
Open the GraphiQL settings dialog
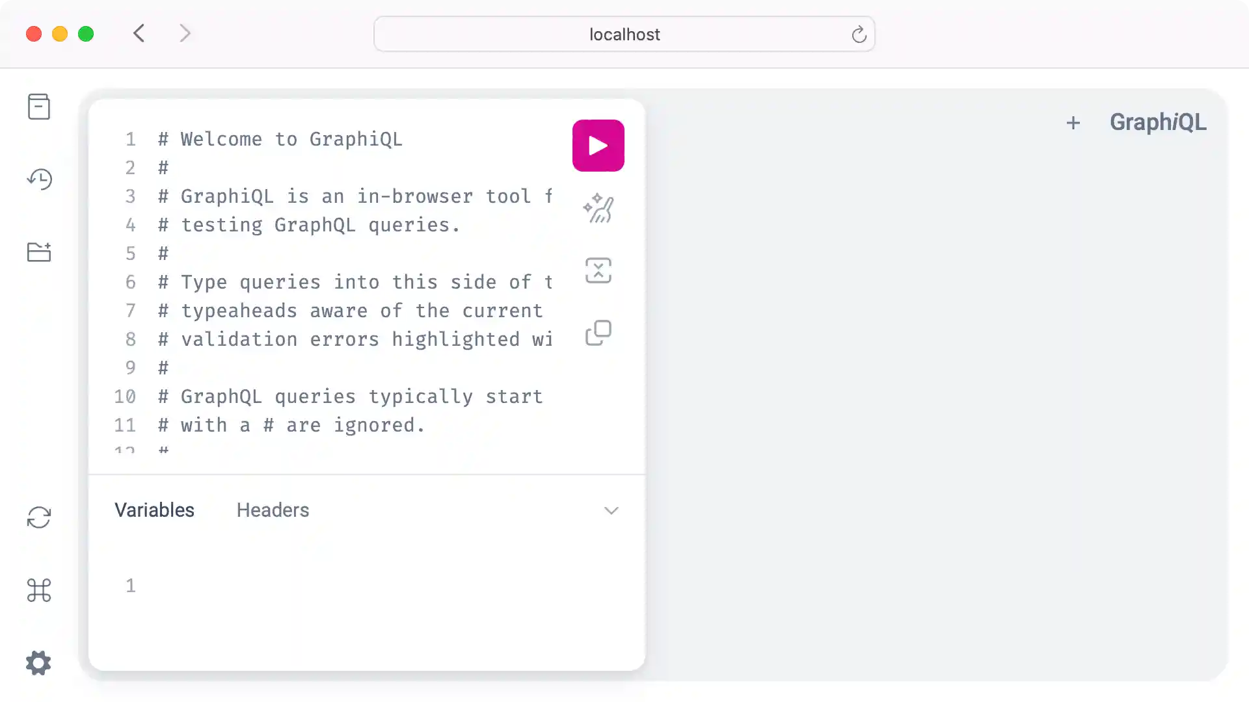click(38, 662)
